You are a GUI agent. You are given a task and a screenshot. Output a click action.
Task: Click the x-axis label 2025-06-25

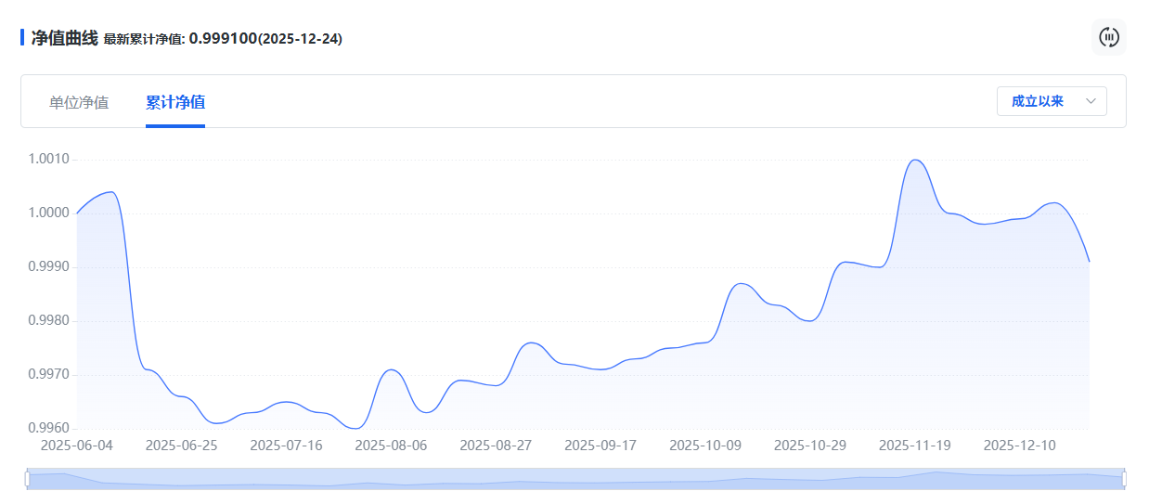point(181,446)
